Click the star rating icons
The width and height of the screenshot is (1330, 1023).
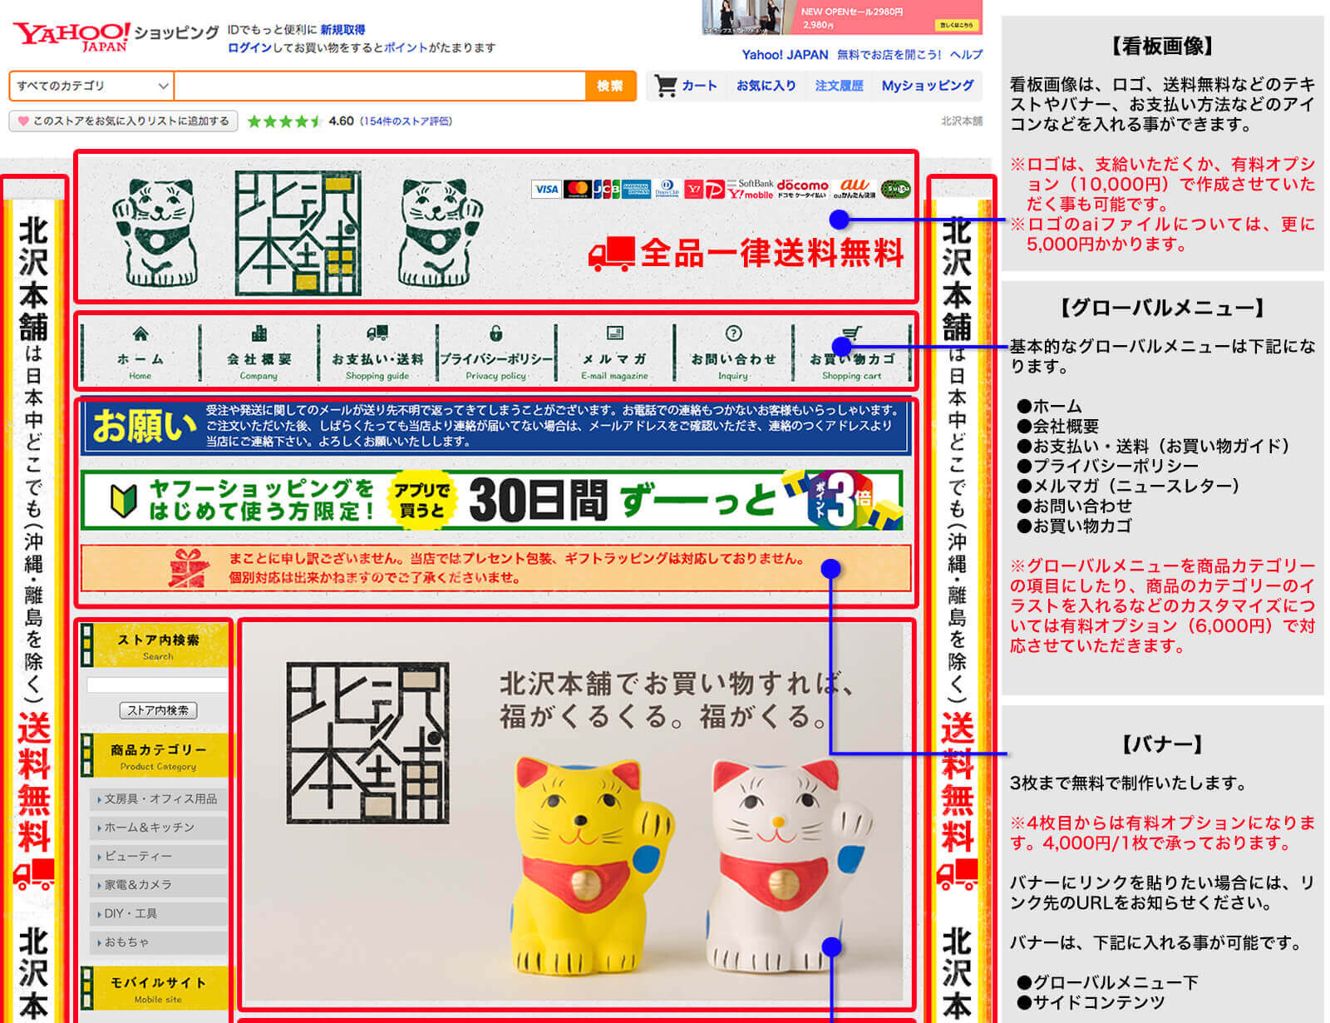point(284,121)
